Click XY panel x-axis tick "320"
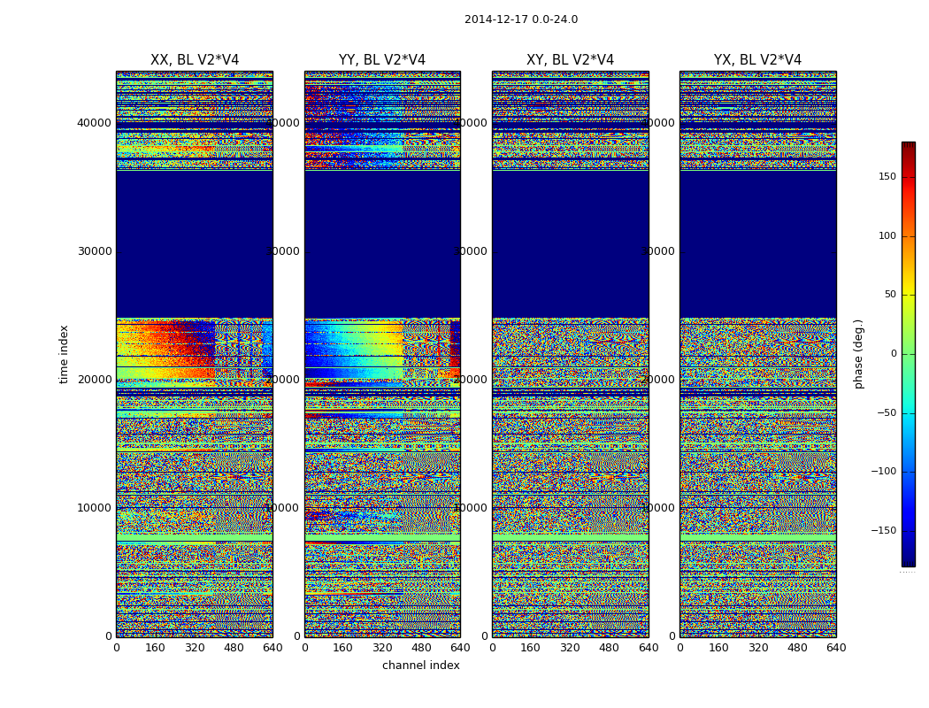 click(x=570, y=648)
